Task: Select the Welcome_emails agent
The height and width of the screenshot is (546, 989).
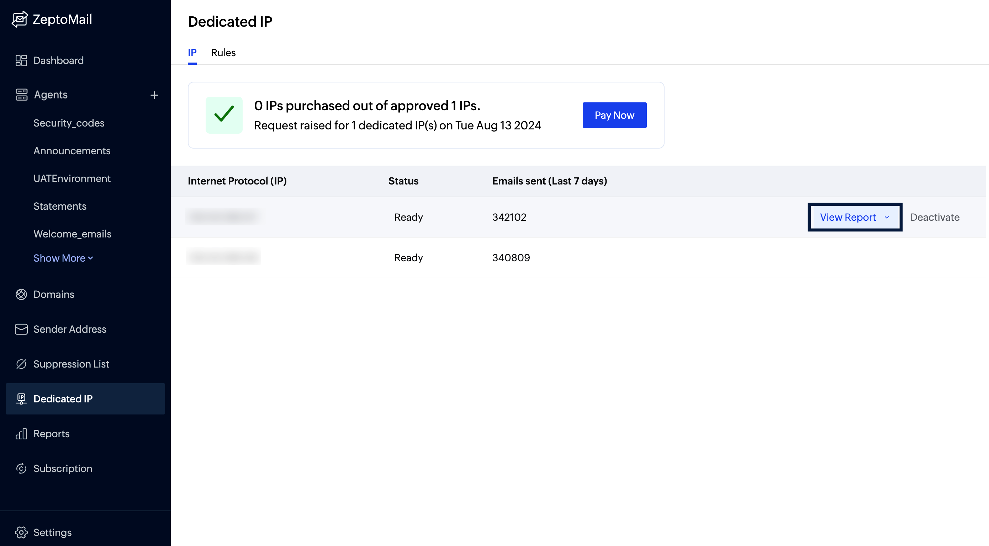Action: tap(72, 234)
